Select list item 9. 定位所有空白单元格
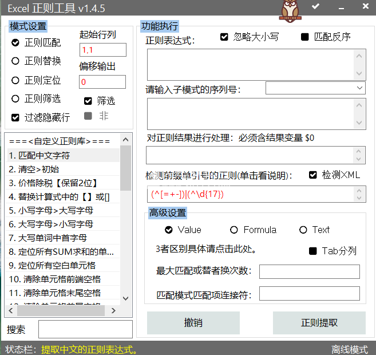The width and height of the screenshot is (376, 355). 62,265
